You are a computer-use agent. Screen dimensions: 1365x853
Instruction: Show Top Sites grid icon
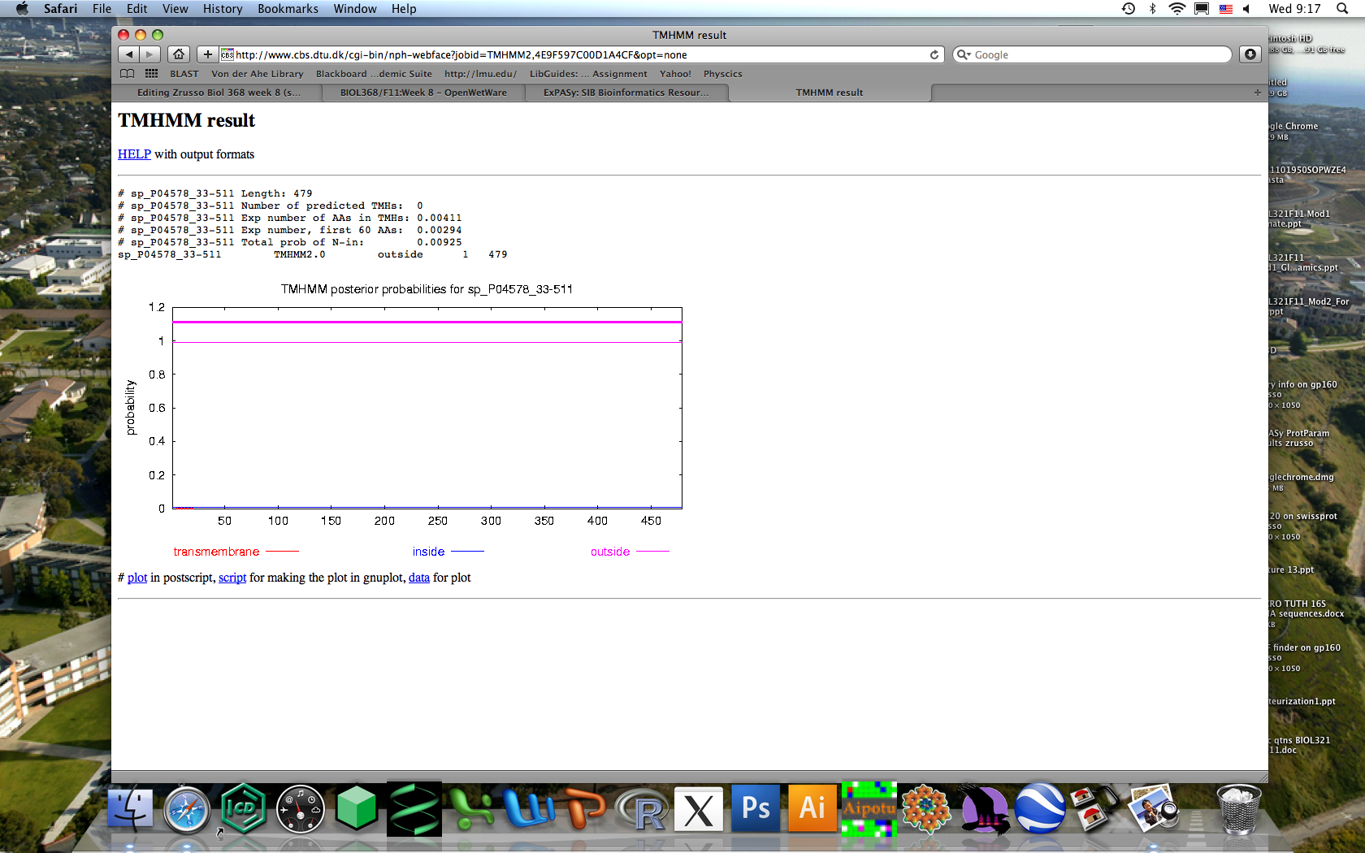(x=151, y=74)
